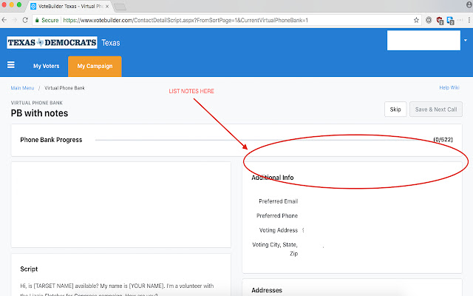The width and height of the screenshot is (473, 296).
Task: Select the My Campaign tab
Action: [x=95, y=66]
